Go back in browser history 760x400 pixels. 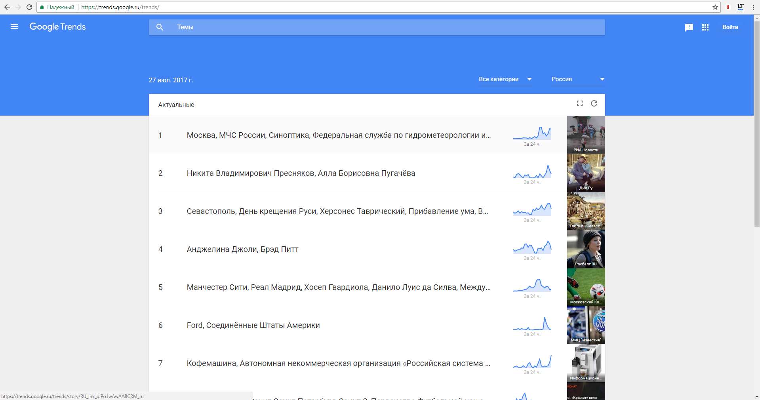click(7, 7)
